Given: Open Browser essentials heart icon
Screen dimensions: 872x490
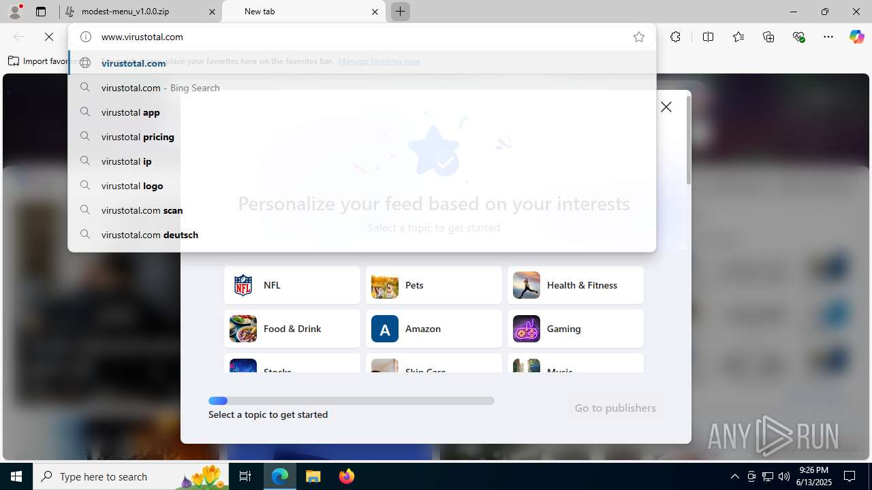Looking at the screenshot, I should 799,37.
